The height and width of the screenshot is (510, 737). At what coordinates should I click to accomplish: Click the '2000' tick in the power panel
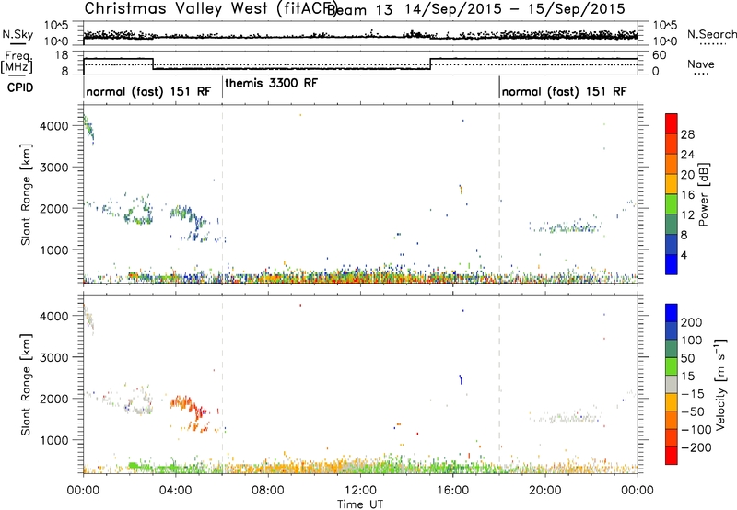tap(54, 208)
